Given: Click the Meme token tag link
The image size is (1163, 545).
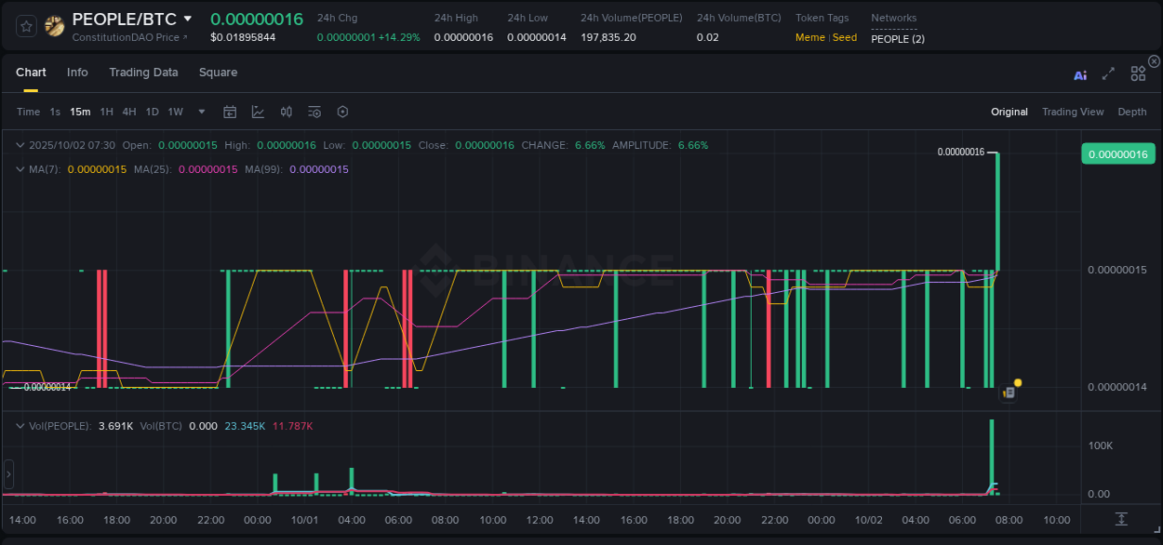Looking at the screenshot, I should coord(810,37).
